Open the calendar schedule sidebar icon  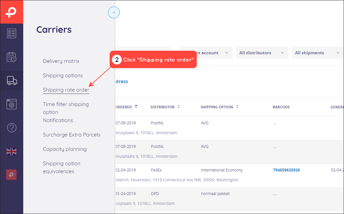11,57
